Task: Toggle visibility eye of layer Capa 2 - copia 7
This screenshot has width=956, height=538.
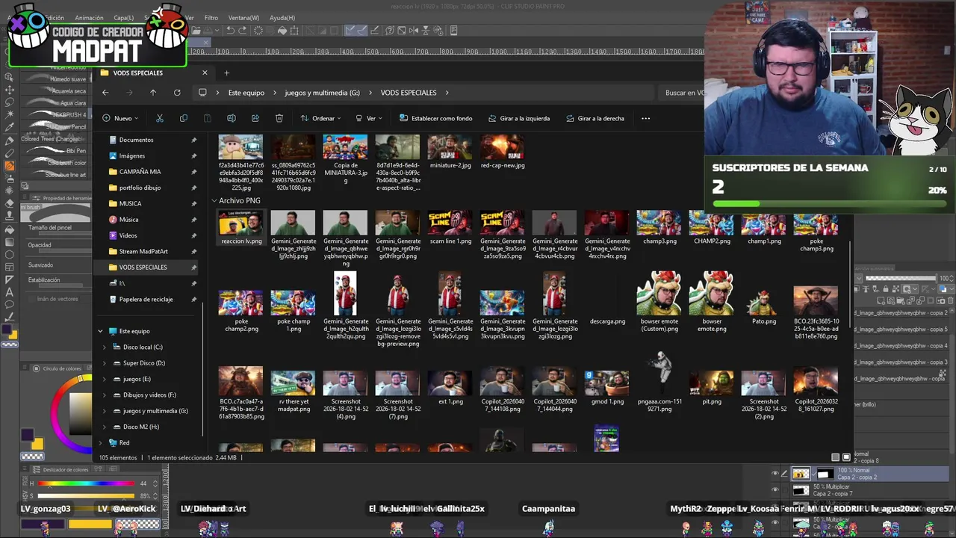Action: [775, 490]
